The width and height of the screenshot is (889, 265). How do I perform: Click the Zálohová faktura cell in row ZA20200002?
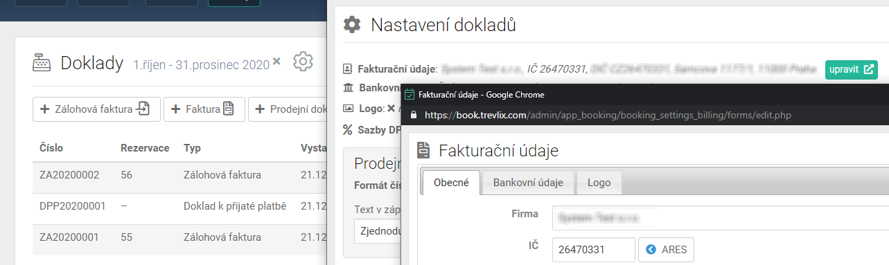(x=222, y=175)
